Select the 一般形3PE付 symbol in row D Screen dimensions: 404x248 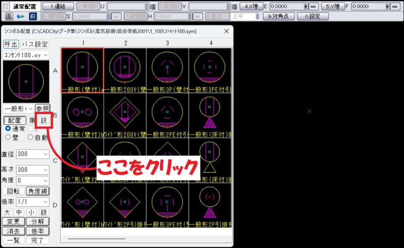coord(167,205)
